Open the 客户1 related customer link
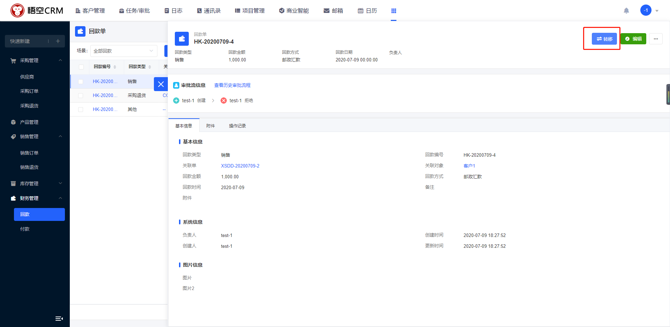 pos(469,166)
